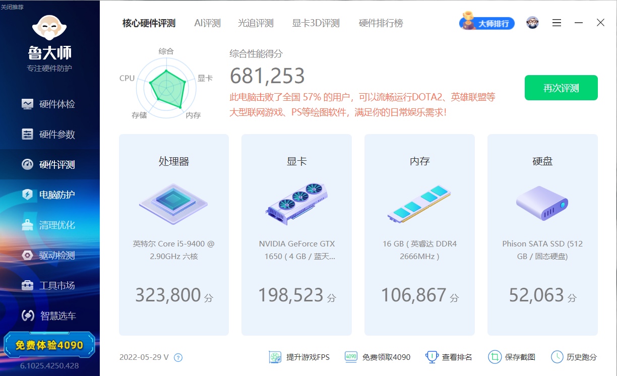This screenshot has height=376, width=617.
Task: Click the 免费领取4090 icon
Action: coord(351,357)
